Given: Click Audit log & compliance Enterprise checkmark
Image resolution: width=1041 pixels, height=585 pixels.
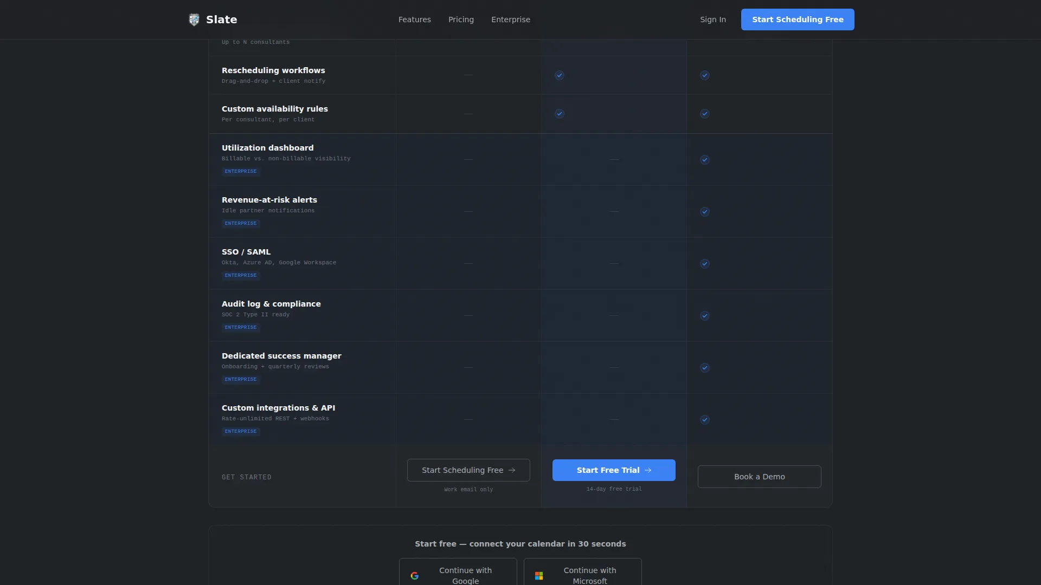Looking at the screenshot, I should coord(704,316).
